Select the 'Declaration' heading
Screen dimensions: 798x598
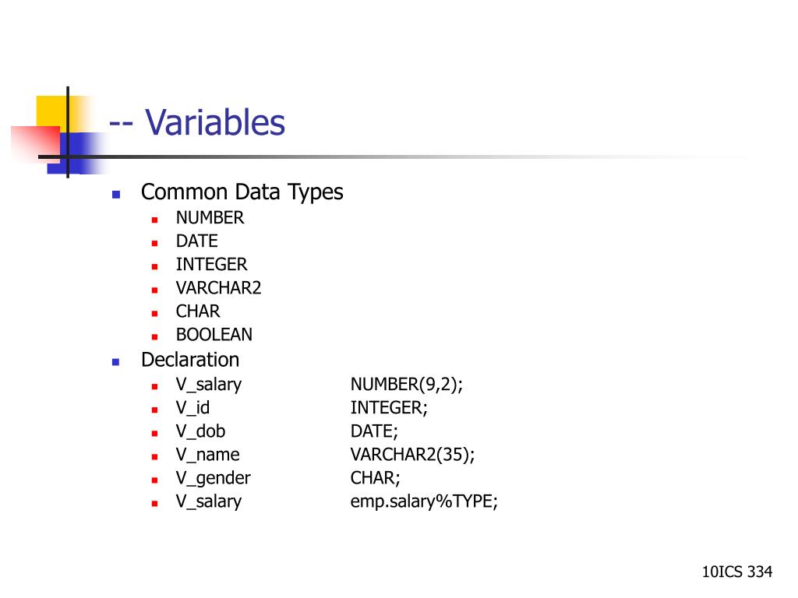pos(190,360)
